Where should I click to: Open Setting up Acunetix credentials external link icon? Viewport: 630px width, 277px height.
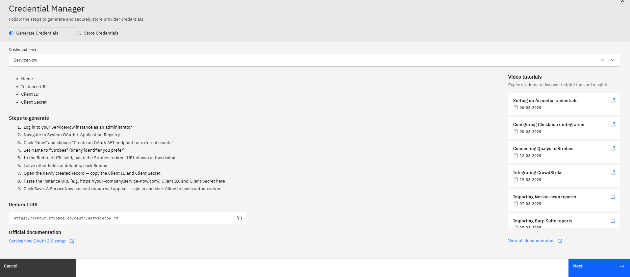613,100
